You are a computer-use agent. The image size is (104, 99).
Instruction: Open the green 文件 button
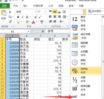5,6
